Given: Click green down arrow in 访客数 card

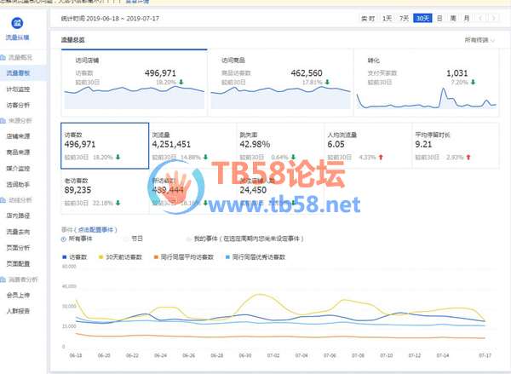Looking at the screenshot, I should [x=117, y=158].
